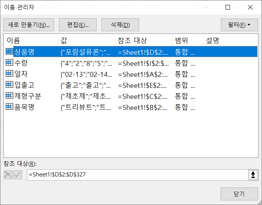
Task: Click the table icon beside 제형구분
Action: (10, 95)
